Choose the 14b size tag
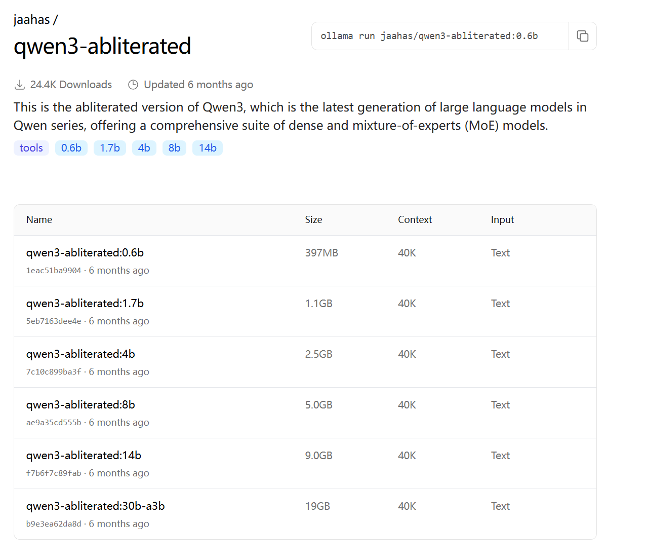 coord(208,148)
